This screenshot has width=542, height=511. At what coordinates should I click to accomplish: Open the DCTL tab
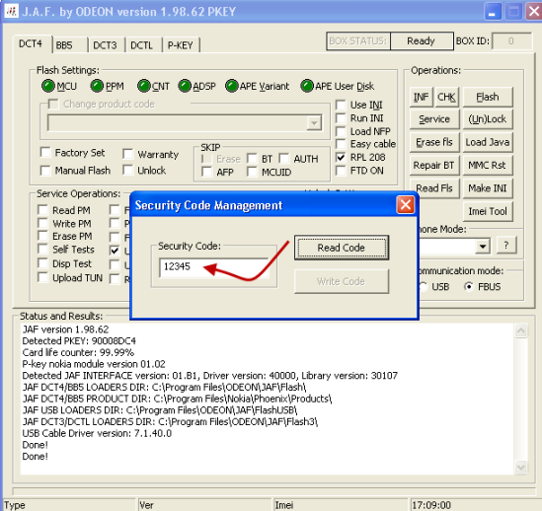tap(142, 45)
